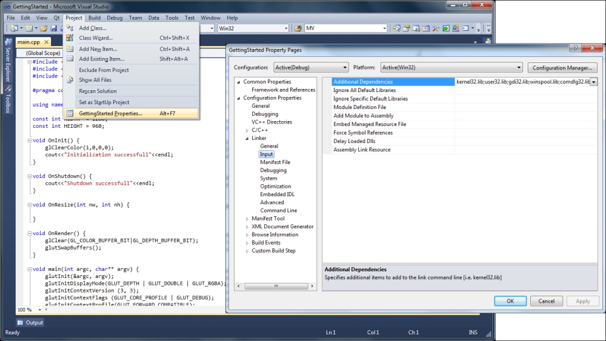Image resolution: width=606 pixels, height=341 pixels.
Task: Collapse the OnResize function fold marker
Action: coord(29,205)
